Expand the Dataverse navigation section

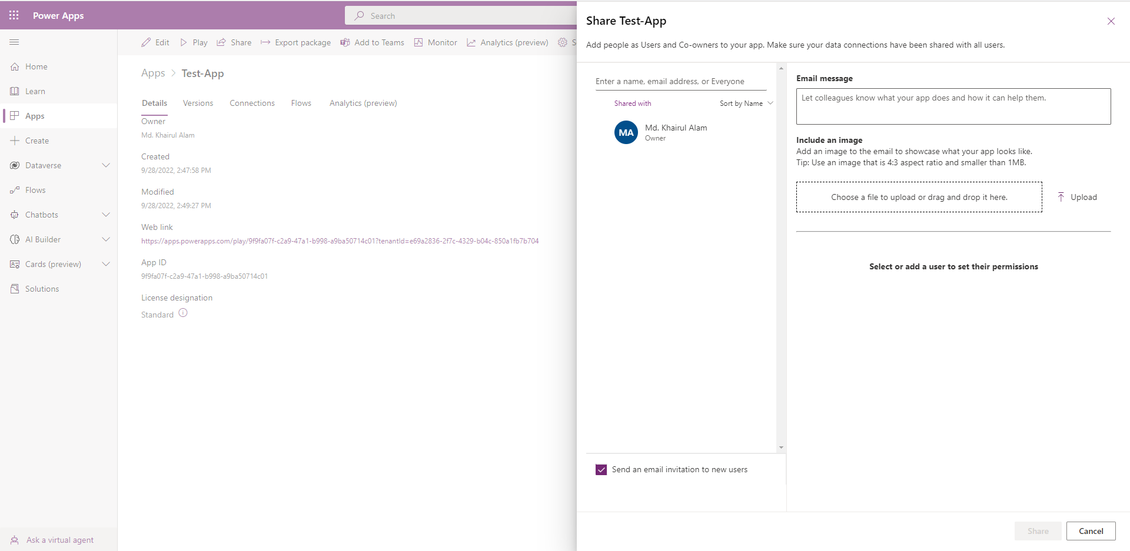pyautogui.click(x=106, y=165)
